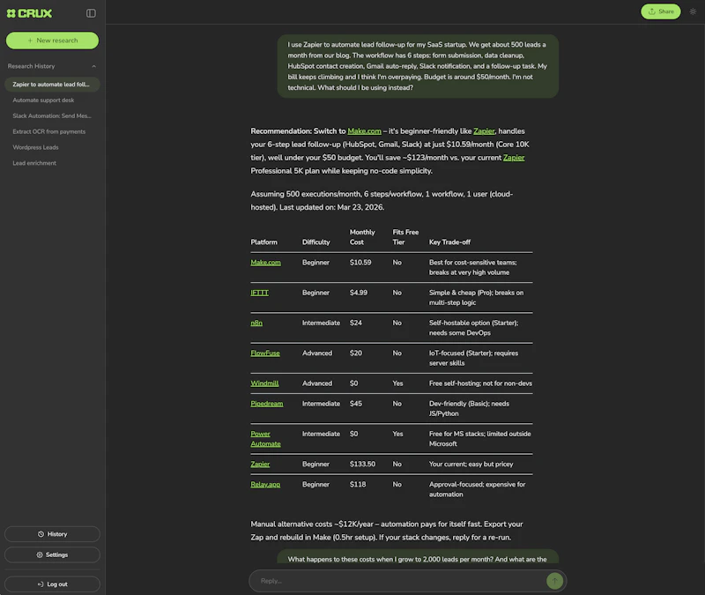The image size is (705, 595).
Task: Click 'Intermediate' difficulty cell for n8n
Action: point(321,323)
